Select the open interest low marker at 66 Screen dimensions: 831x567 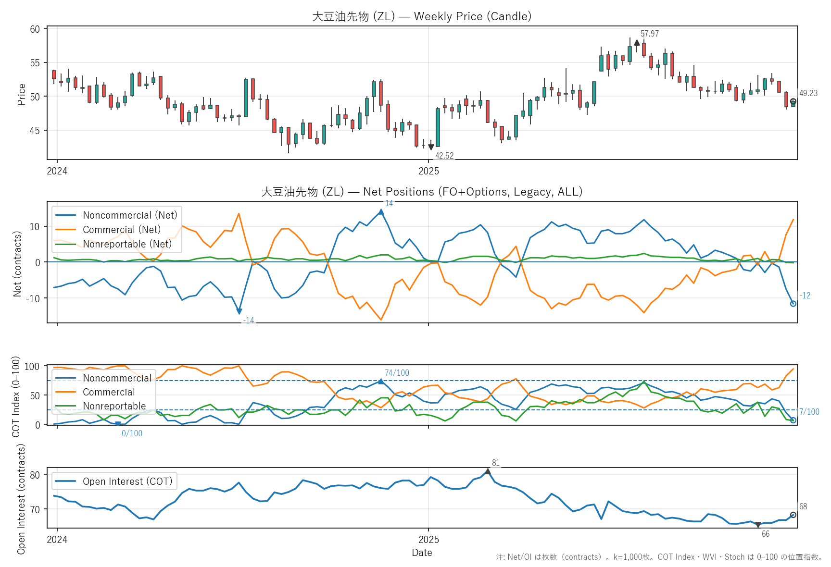(758, 525)
